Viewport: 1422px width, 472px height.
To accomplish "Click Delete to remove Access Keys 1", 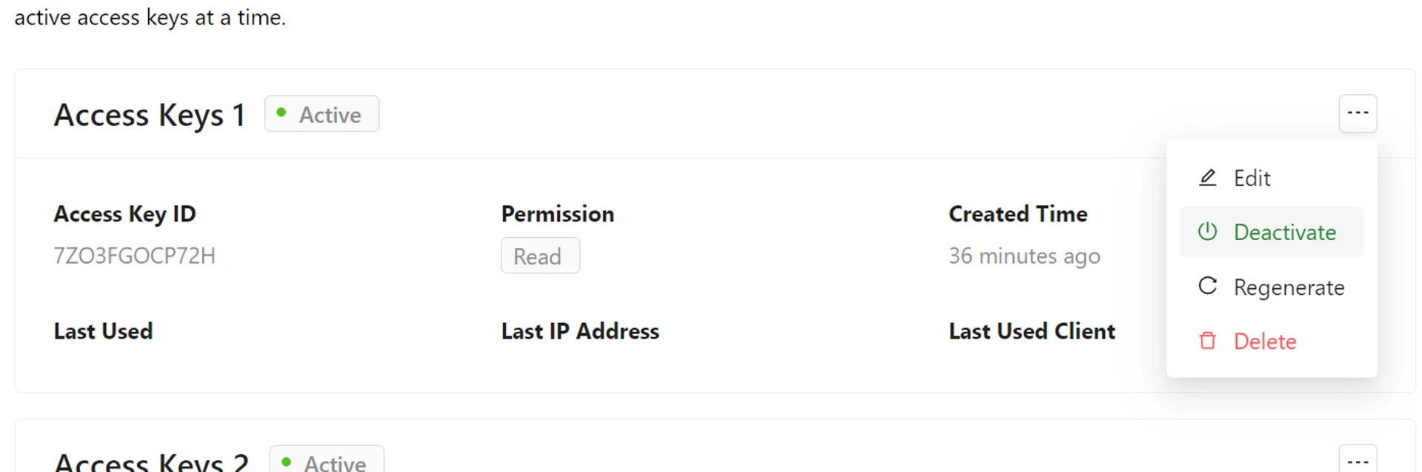I will click(1265, 341).
